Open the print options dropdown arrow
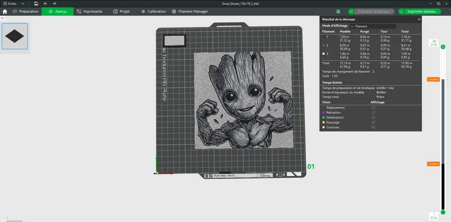This screenshot has width=451, height=222. (x=401, y=12)
